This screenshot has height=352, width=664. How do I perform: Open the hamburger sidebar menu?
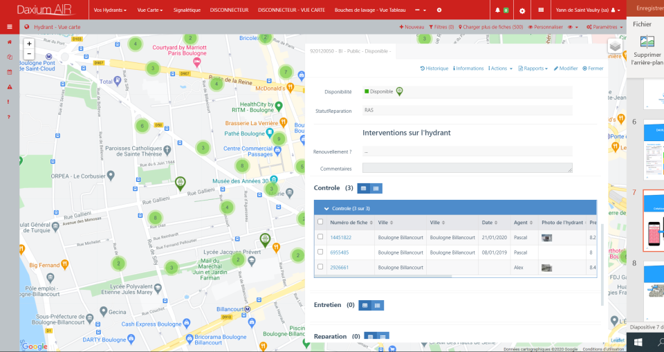coord(9,27)
